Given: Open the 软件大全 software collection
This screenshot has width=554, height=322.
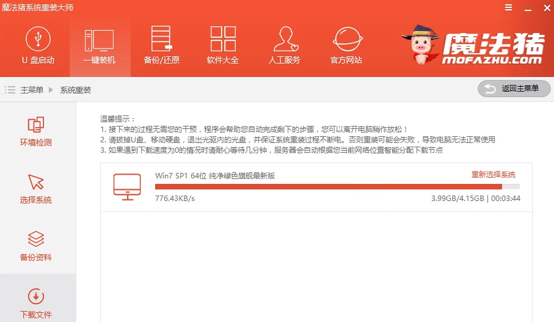Looking at the screenshot, I should (223, 46).
